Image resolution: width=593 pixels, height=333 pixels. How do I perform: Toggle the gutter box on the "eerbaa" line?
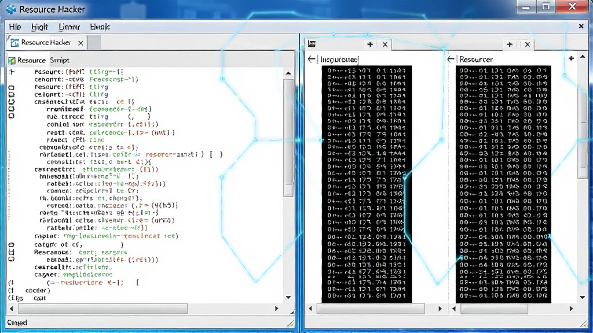[x=12, y=260]
